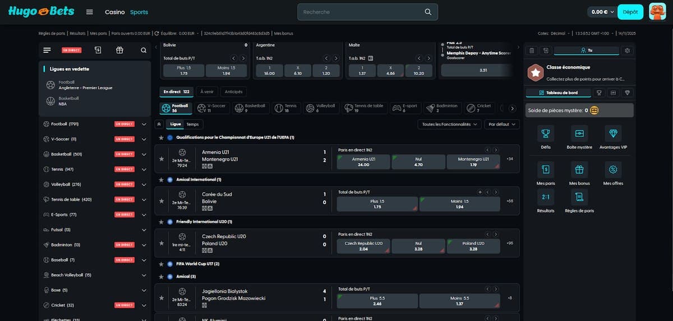Open settings gear in the bet slip panel
This screenshot has width=673, height=321.
click(x=627, y=51)
